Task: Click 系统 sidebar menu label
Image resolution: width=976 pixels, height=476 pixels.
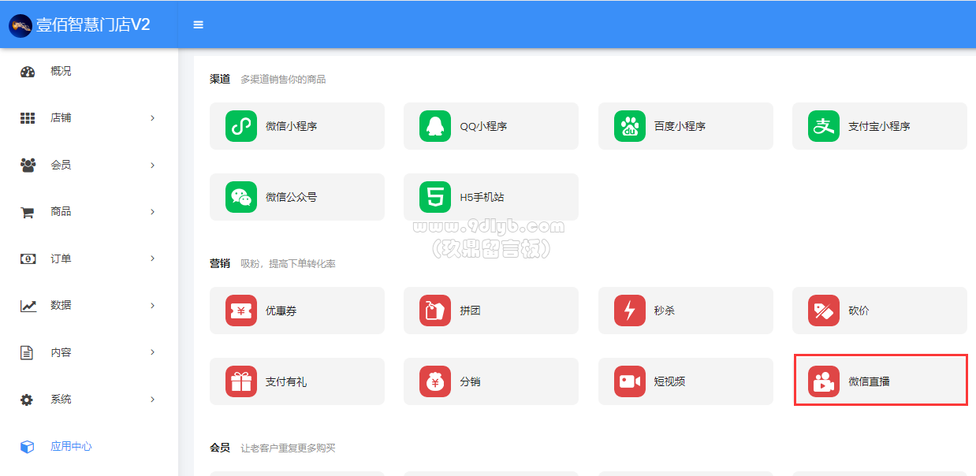Action: [61, 400]
